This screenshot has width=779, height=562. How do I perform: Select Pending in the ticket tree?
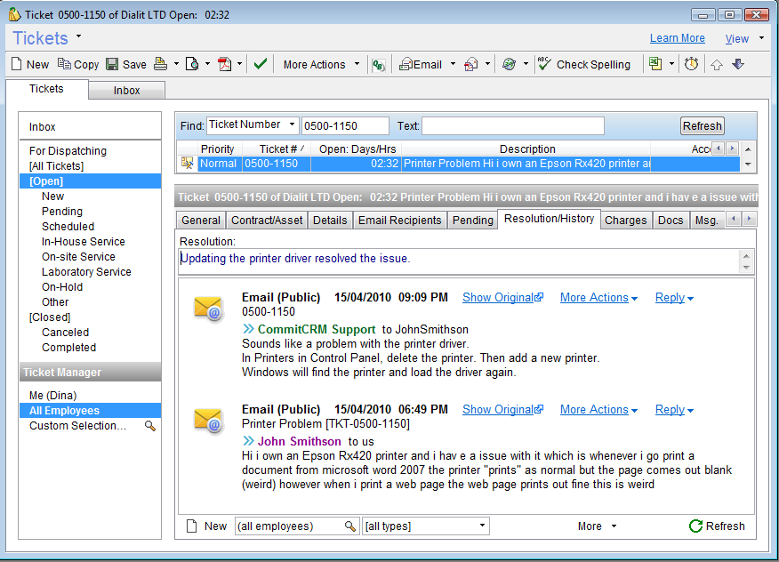61,212
